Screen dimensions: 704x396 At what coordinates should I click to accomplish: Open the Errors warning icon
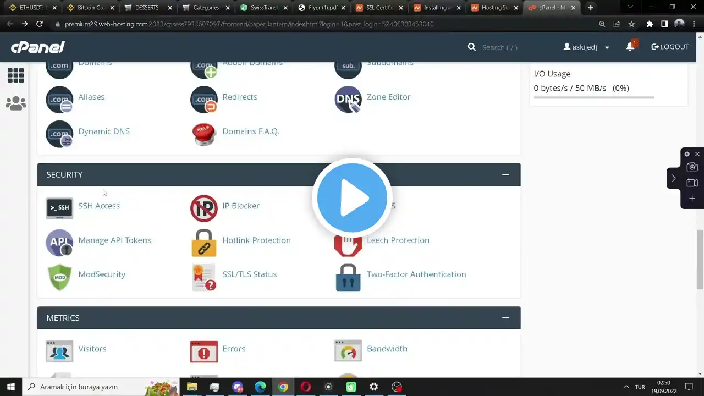(x=204, y=351)
